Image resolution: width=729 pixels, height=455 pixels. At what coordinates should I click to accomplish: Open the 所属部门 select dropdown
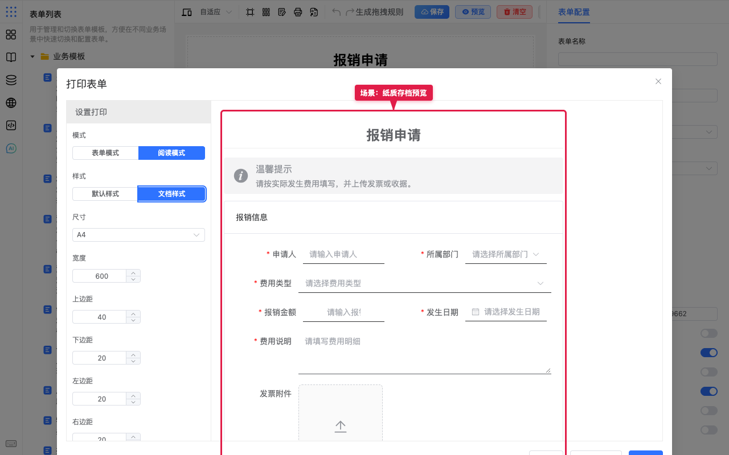(x=506, y=254)
